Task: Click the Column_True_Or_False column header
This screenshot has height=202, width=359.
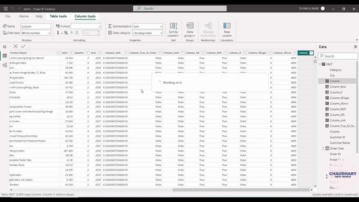Action: (x=143, y=53)
